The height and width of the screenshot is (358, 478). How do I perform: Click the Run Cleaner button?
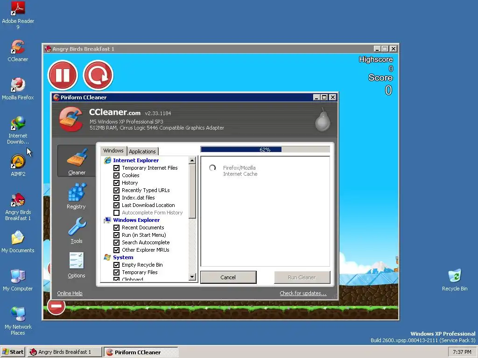point(302,277)
